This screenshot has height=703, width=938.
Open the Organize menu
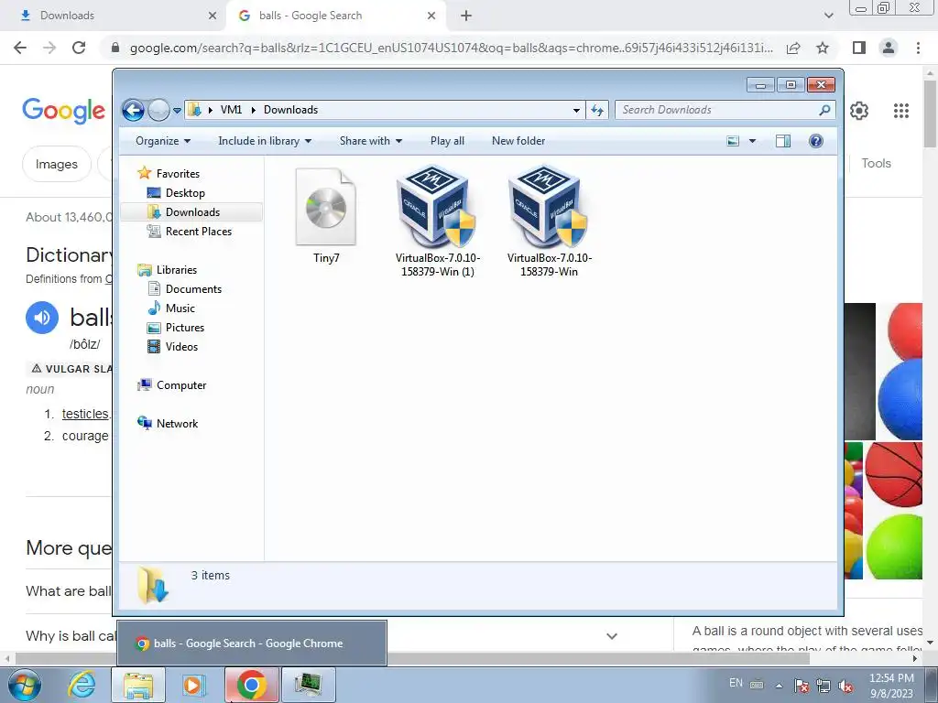(163, 141)
